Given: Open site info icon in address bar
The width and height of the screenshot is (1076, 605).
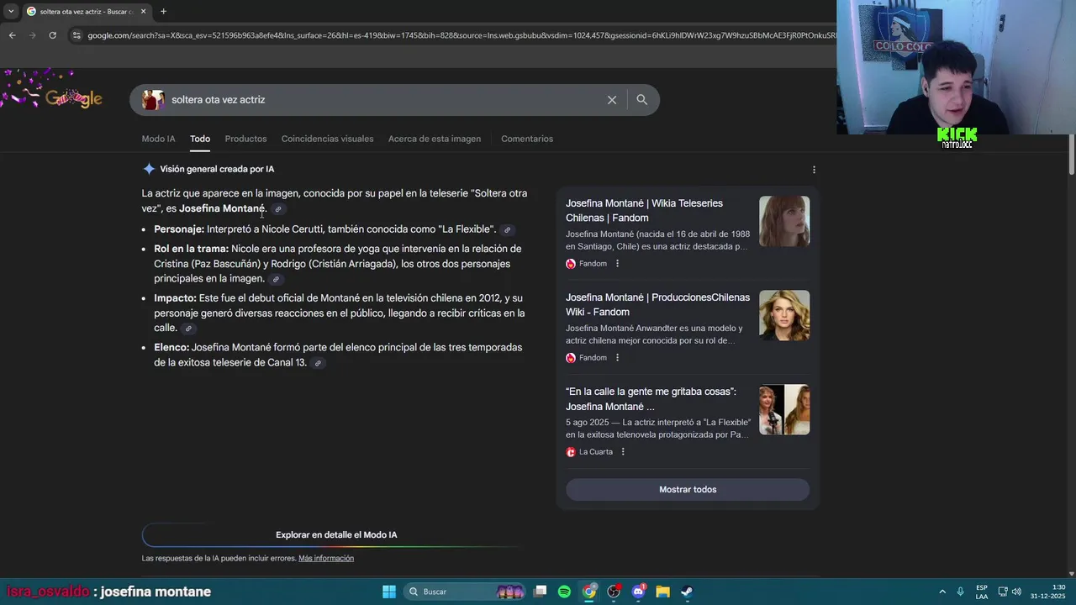Looking at the screenshot, I should click(x=76, y=35).
